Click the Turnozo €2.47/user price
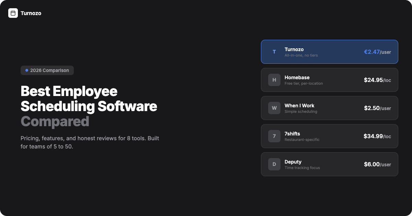 (x=377, y=52)
